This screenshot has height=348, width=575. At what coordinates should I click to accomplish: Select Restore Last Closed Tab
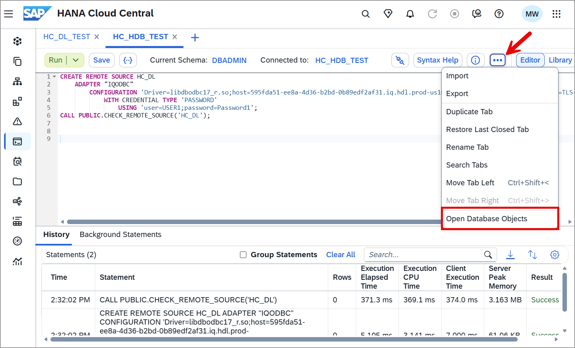[x=500, y=130]
